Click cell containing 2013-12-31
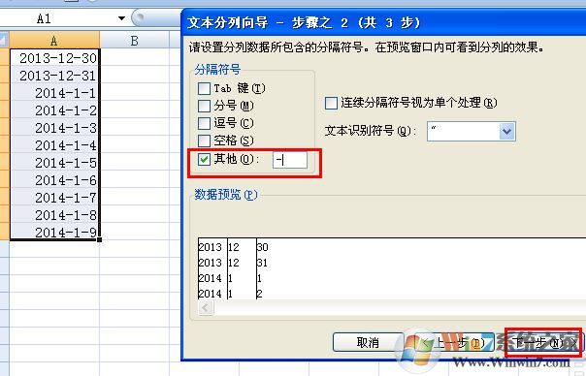This screenshot has height=376, width=586. (x=55, y=76)
